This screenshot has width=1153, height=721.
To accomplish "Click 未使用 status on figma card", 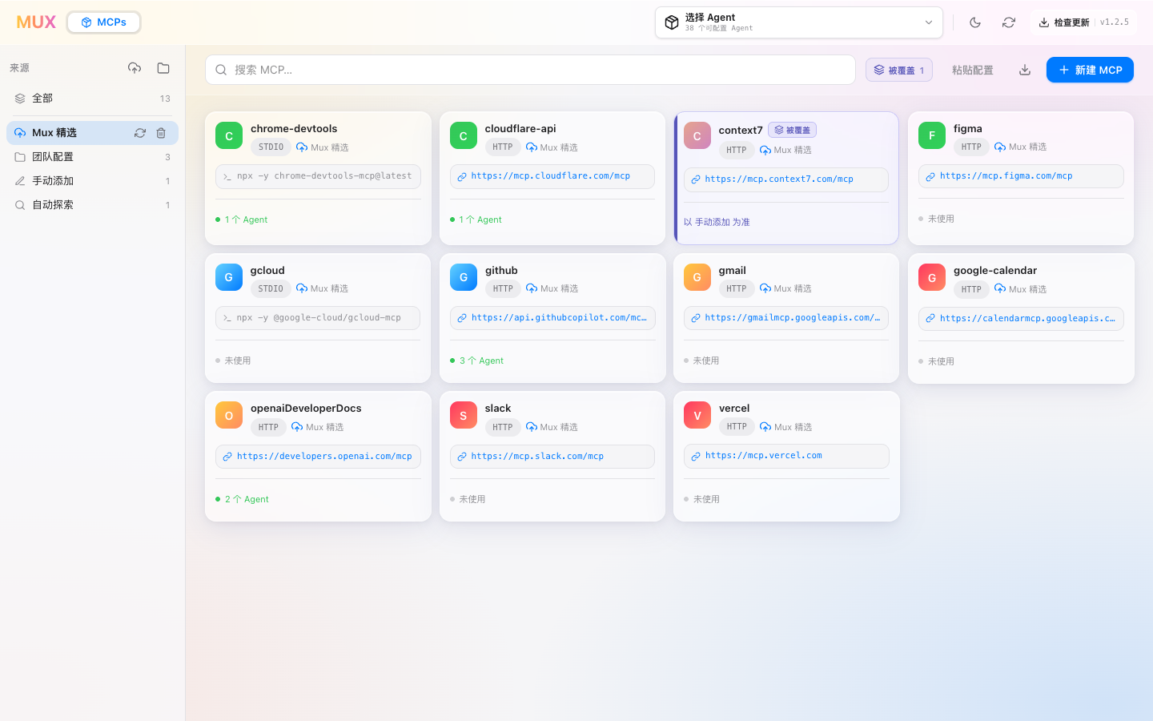I will (941, 219).
